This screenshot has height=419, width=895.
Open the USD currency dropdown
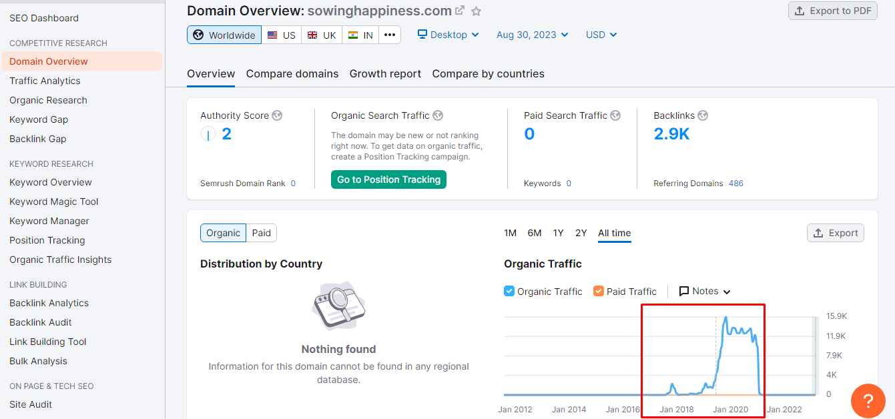[601, 35]
